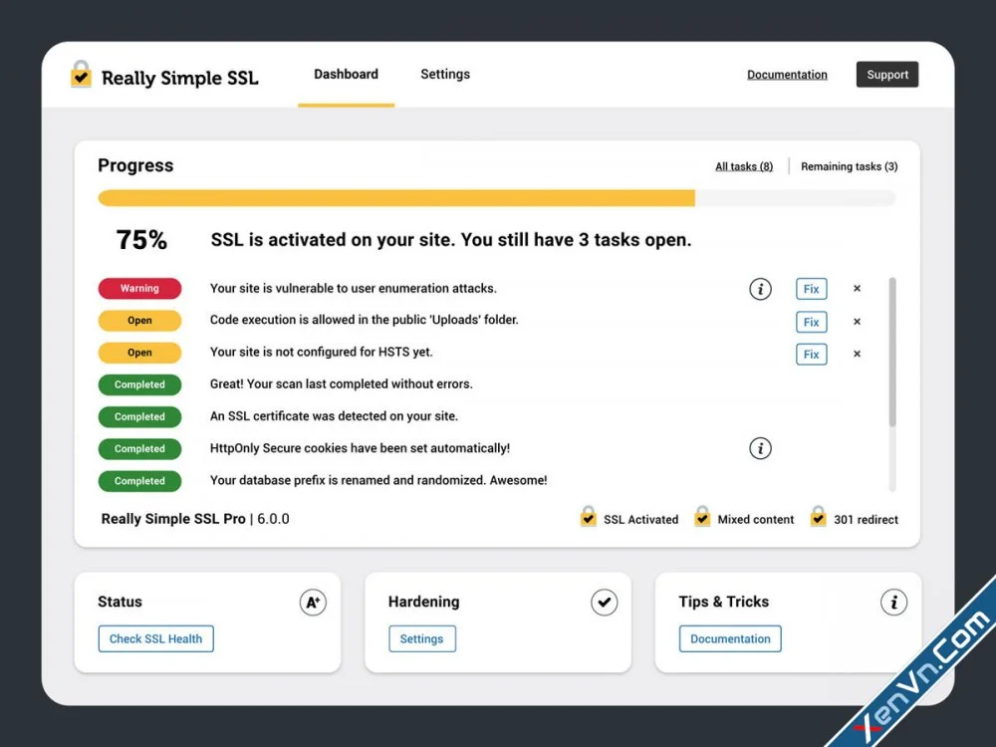Click the Check SSL Health button

point(155,639)
